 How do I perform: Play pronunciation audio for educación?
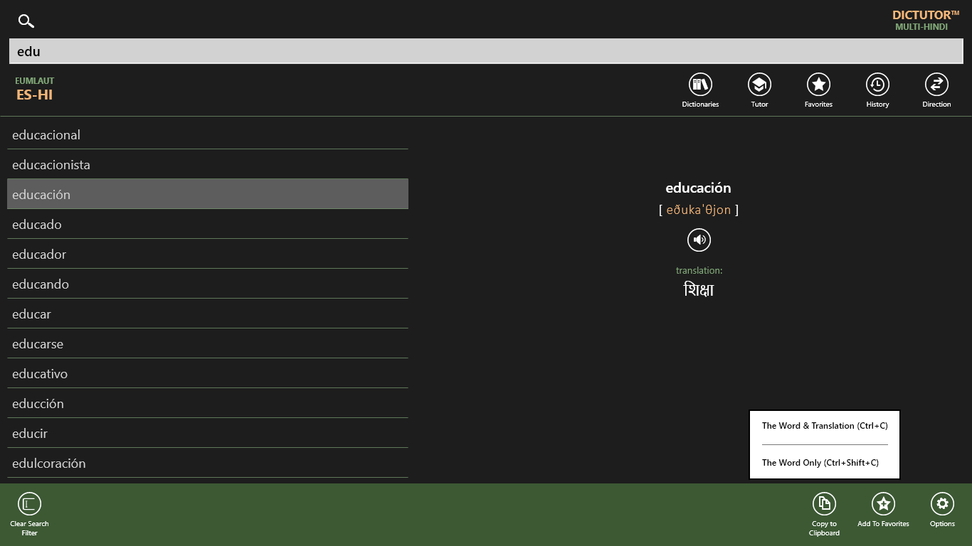(699, 240)
